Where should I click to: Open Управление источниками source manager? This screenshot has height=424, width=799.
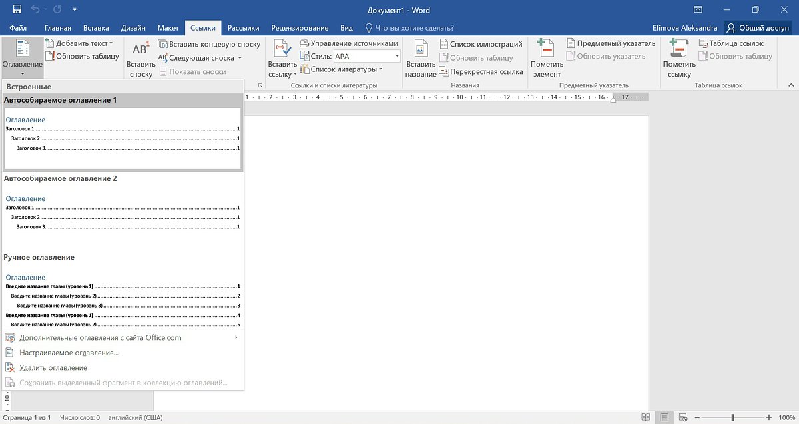pyautogui.click(x=350, y=42)
